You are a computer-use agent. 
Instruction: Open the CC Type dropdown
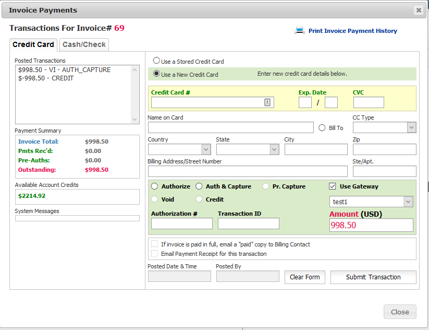pos(384,127)
